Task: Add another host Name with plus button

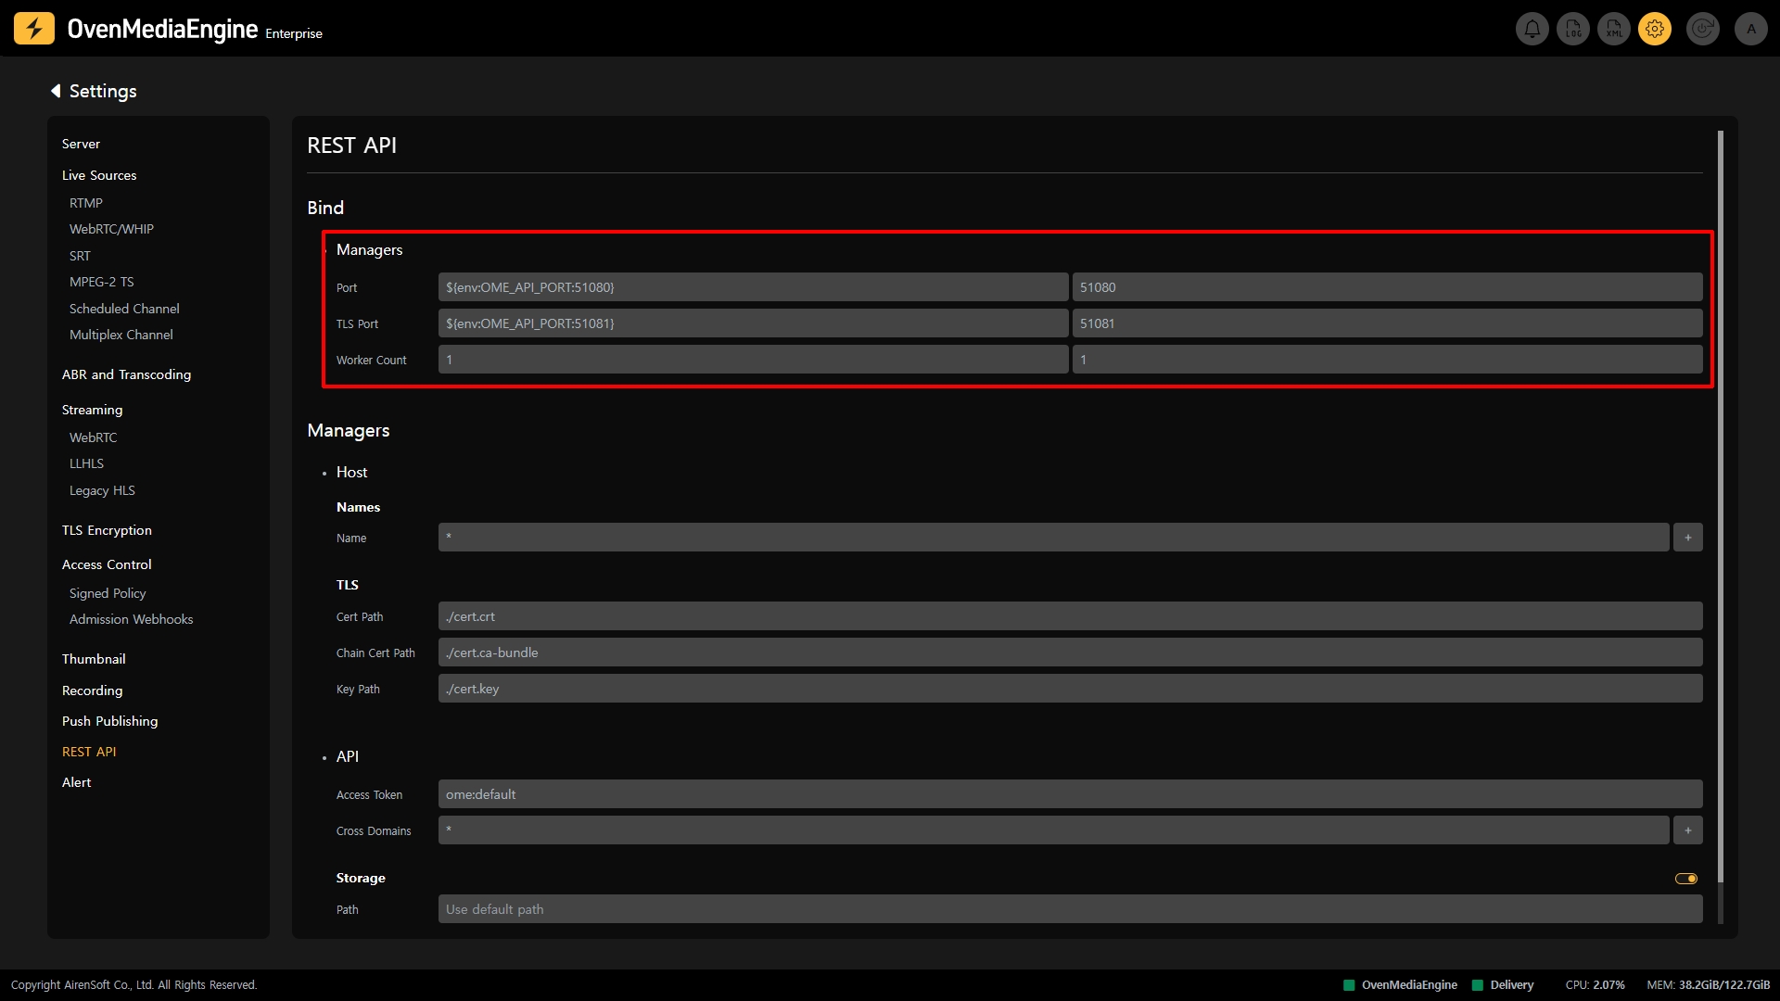Action: (x=1687, y=538)
